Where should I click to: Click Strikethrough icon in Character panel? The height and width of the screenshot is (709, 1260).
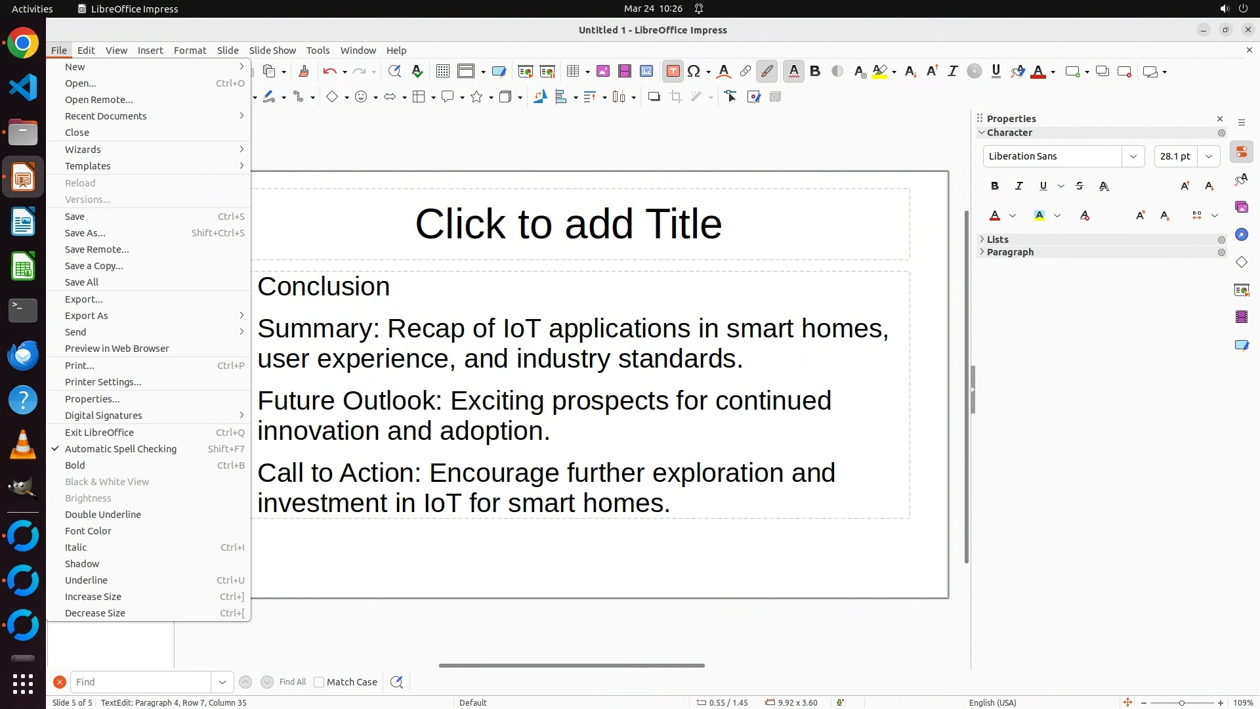pyautogui.click(x=1080, y=186)
